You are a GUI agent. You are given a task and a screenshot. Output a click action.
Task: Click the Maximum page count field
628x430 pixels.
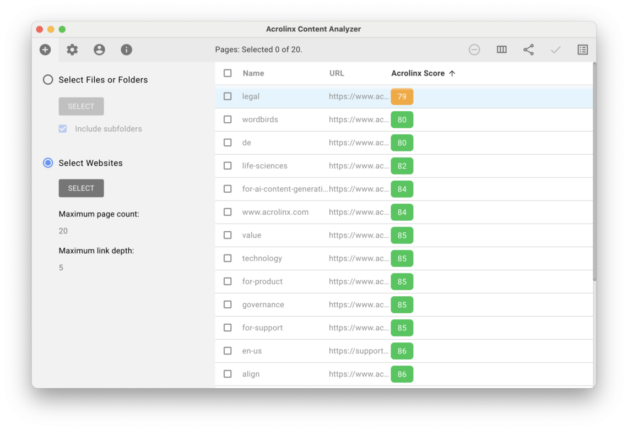tap(63, 231)
